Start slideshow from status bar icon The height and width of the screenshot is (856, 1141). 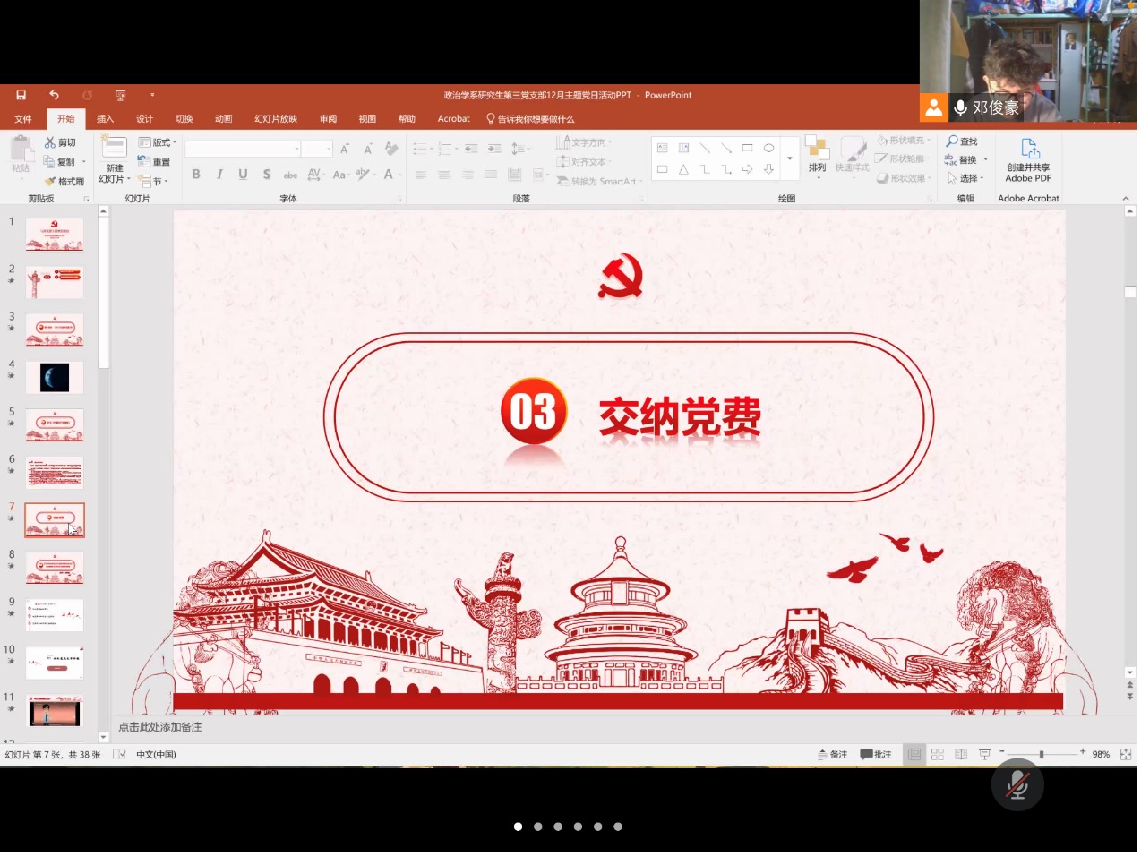984,755
